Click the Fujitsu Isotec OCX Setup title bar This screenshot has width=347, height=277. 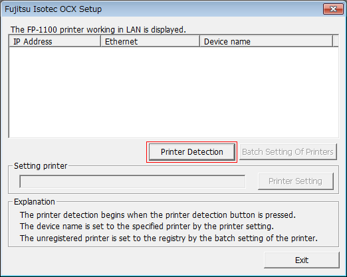click(162, 9)
